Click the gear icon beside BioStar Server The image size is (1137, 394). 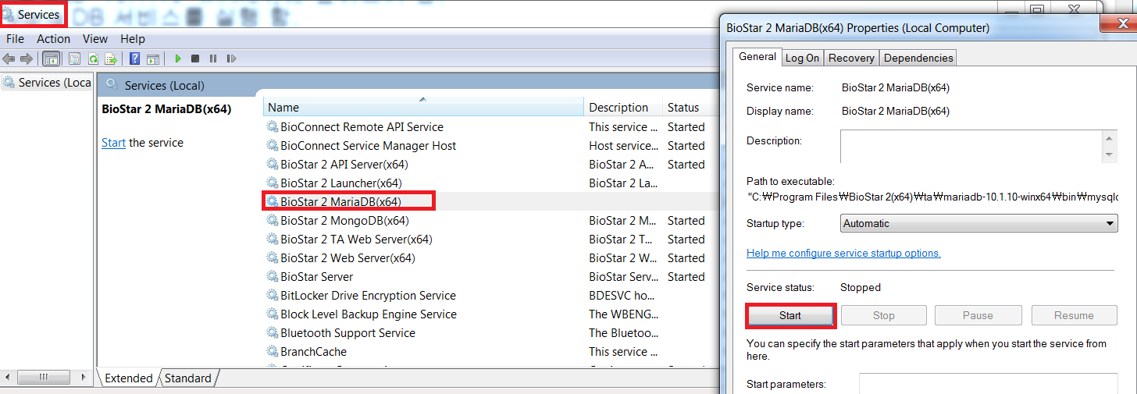[x=272, y=277]
